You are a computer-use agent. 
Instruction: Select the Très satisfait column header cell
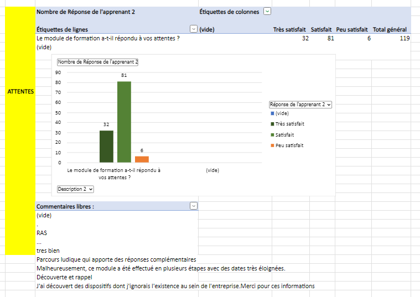[x=291, y=29]
